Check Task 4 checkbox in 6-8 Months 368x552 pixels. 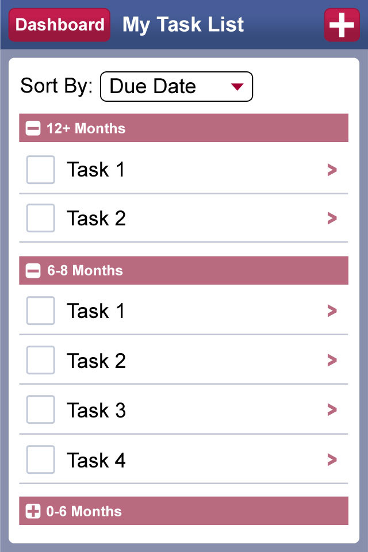coord(41,459)
